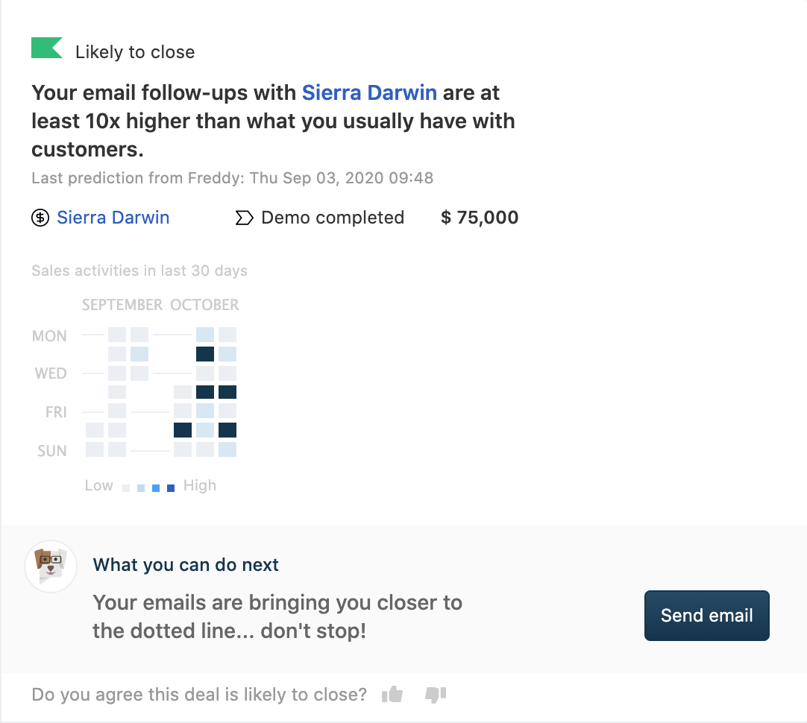The image size is (807, 723).
Task: Open the Sierra Darwin deal link below the prediction date
Action: click(113, 218)
